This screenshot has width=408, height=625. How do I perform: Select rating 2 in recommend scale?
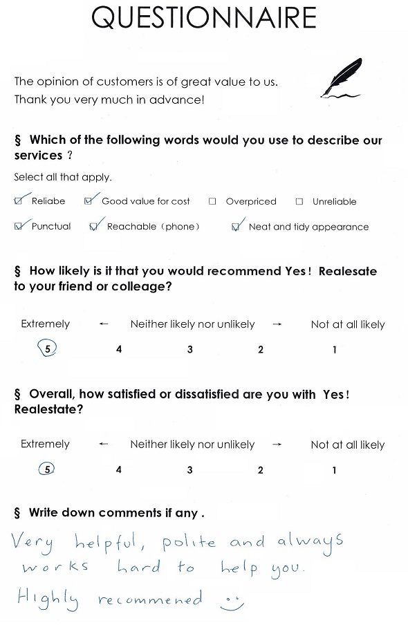261,350
